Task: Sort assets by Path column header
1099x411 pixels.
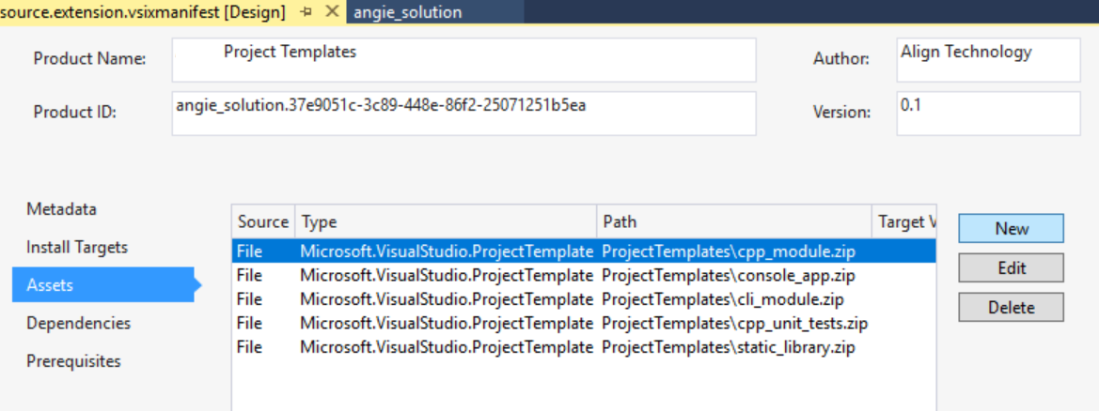Action: [733, 221]
